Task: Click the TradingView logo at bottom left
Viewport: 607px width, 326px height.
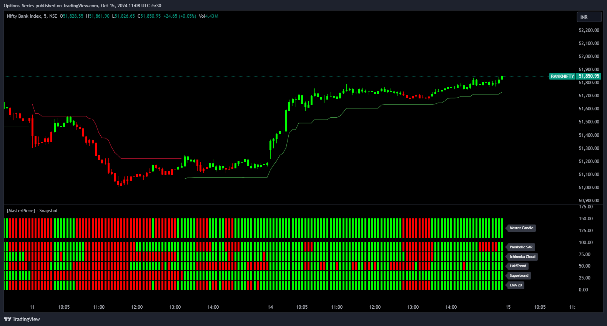Action: [x=22, y=319]
